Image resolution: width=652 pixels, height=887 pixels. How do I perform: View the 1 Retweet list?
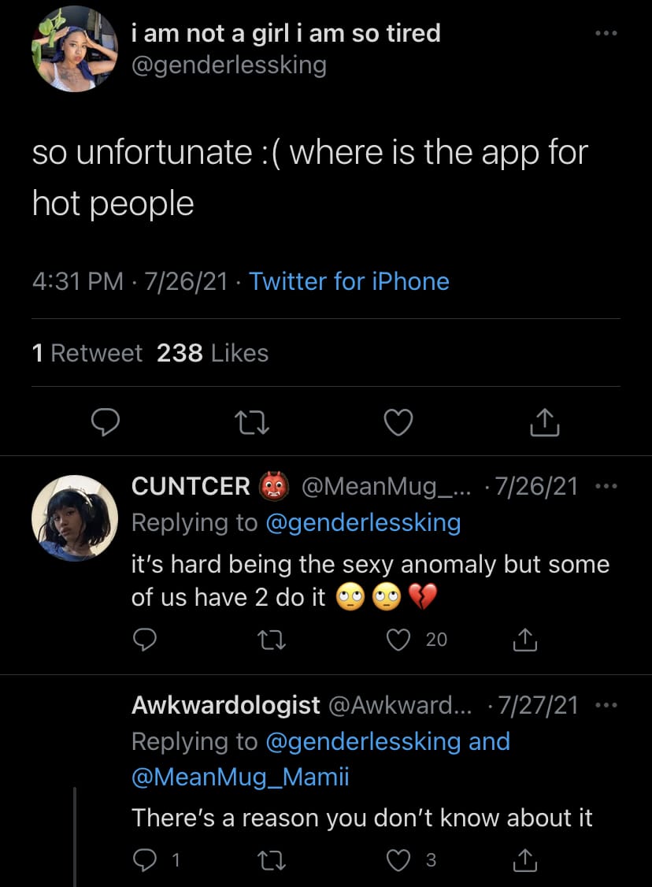click(87, 353)
